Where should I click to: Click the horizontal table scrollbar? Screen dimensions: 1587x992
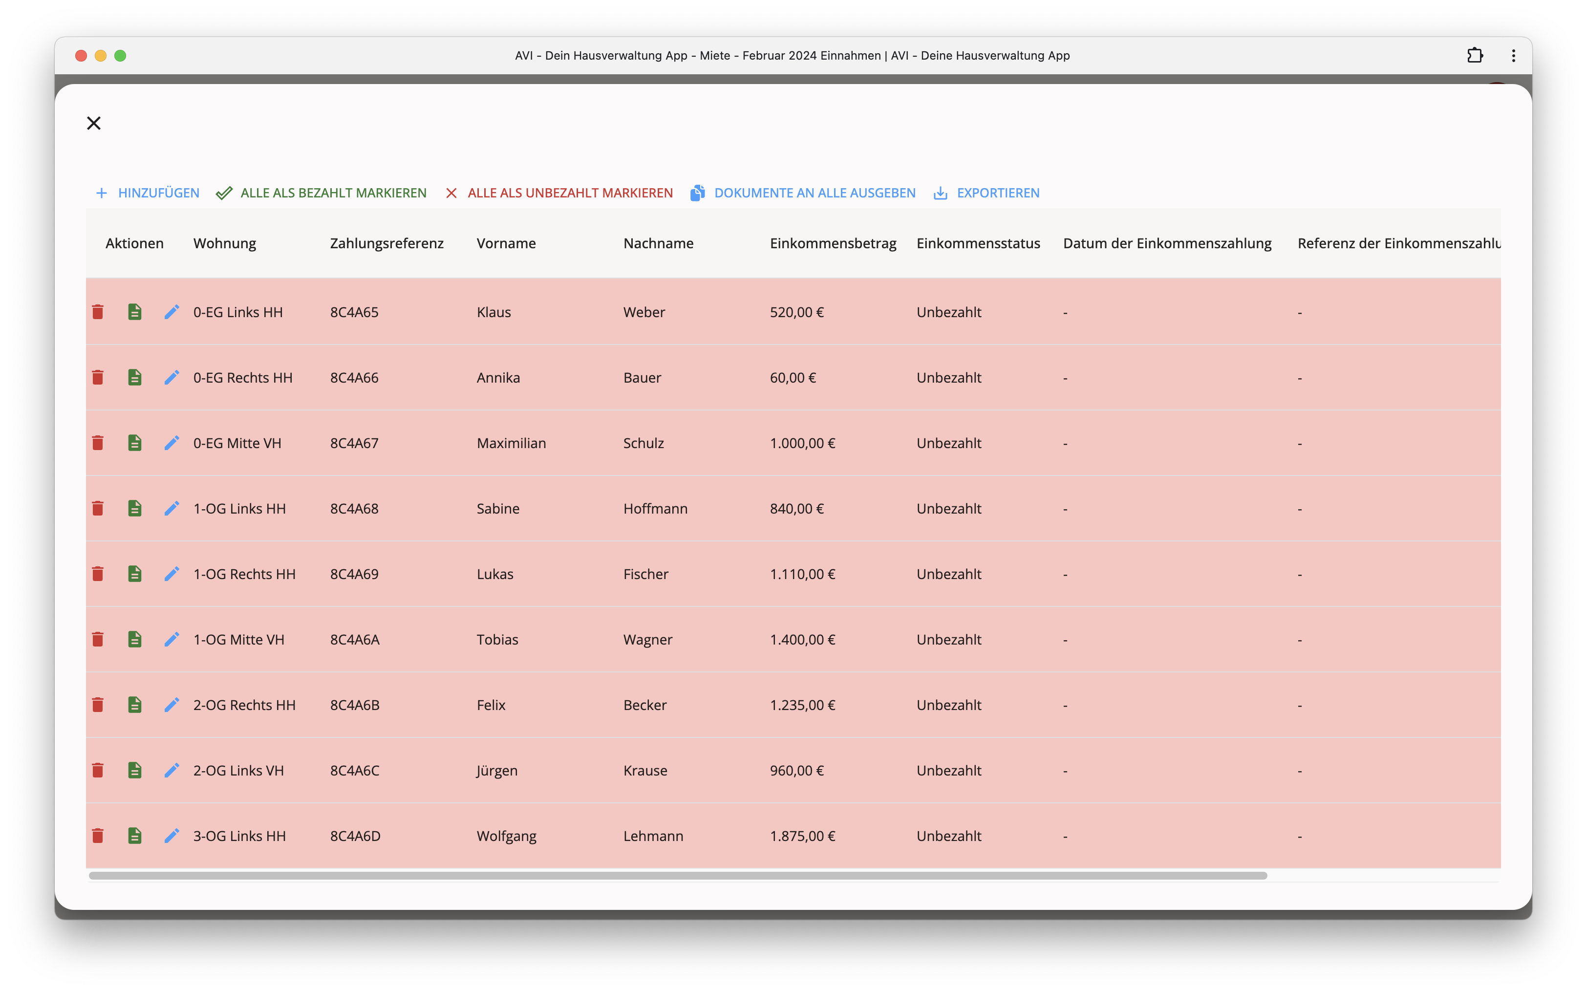(677, 876)
